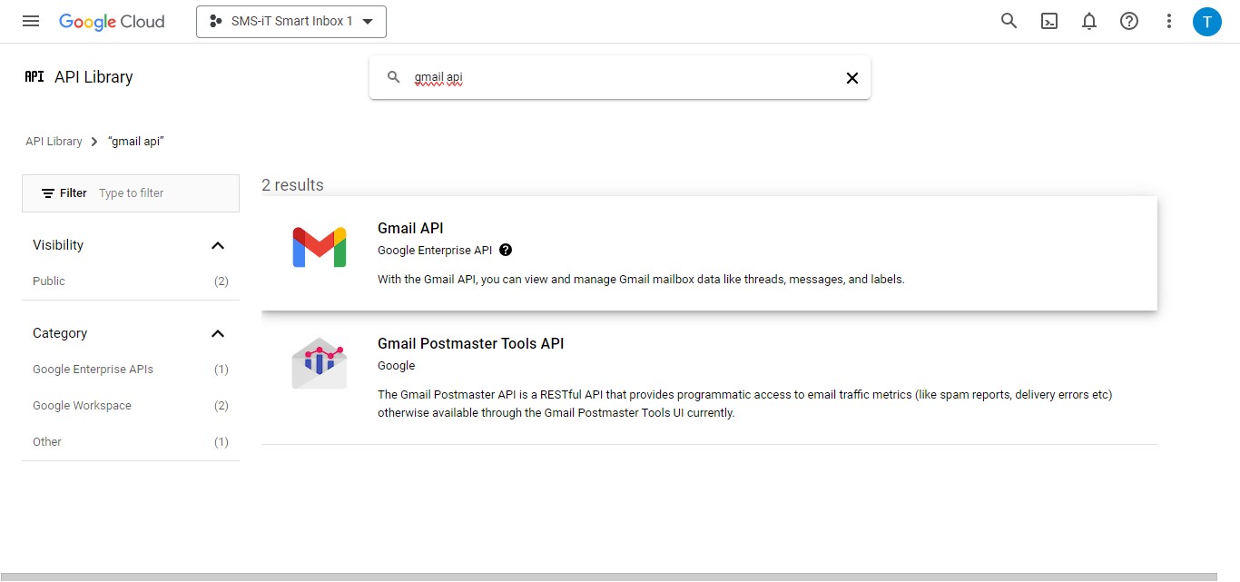Open the navigation hamburger menu
Viewport: 1240px width, 582px height.
coord(30,21)
